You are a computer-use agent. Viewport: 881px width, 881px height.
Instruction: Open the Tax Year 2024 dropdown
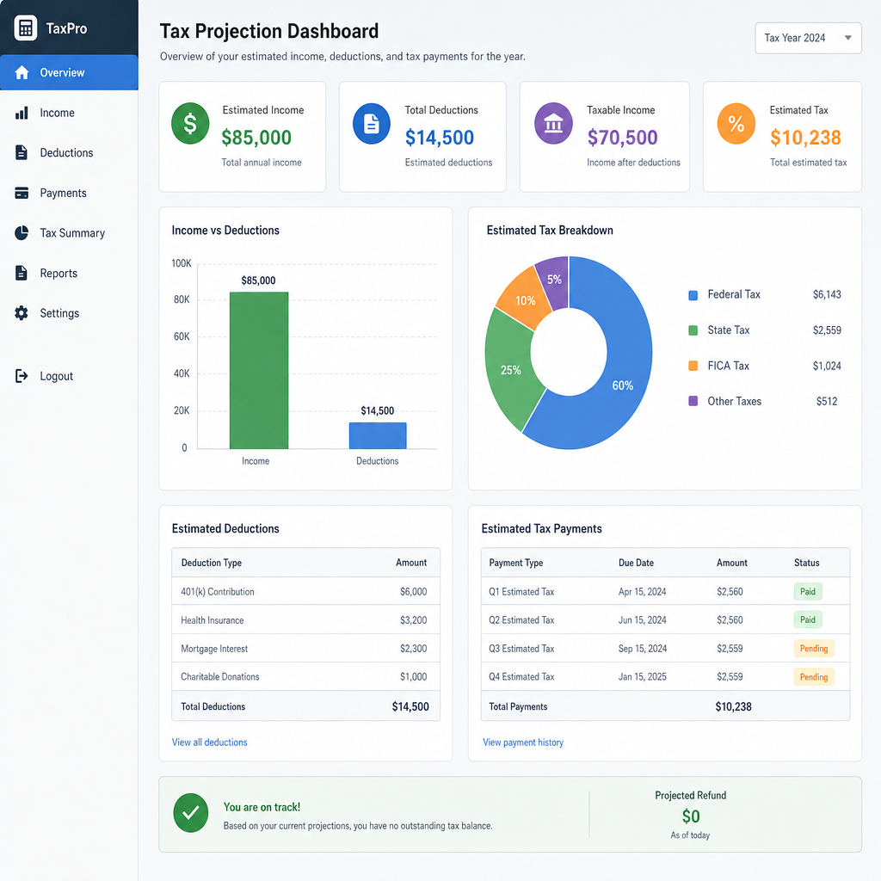[808, 38]
